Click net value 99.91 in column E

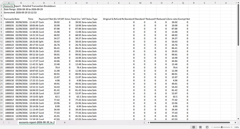click(x=55, y=55)
